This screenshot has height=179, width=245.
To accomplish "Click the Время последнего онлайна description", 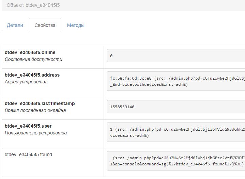I will coord(35,110).
